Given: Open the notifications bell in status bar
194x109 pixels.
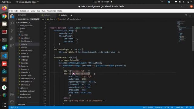Looking at the screenshot, I should click(191, 107).
